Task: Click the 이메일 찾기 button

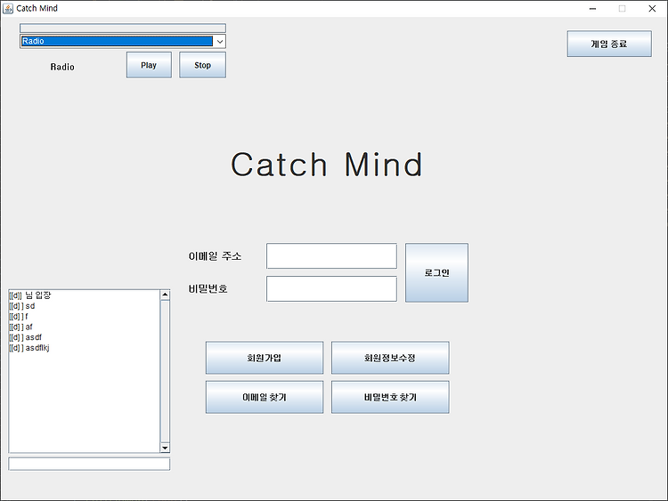Action: click(265, 397)
